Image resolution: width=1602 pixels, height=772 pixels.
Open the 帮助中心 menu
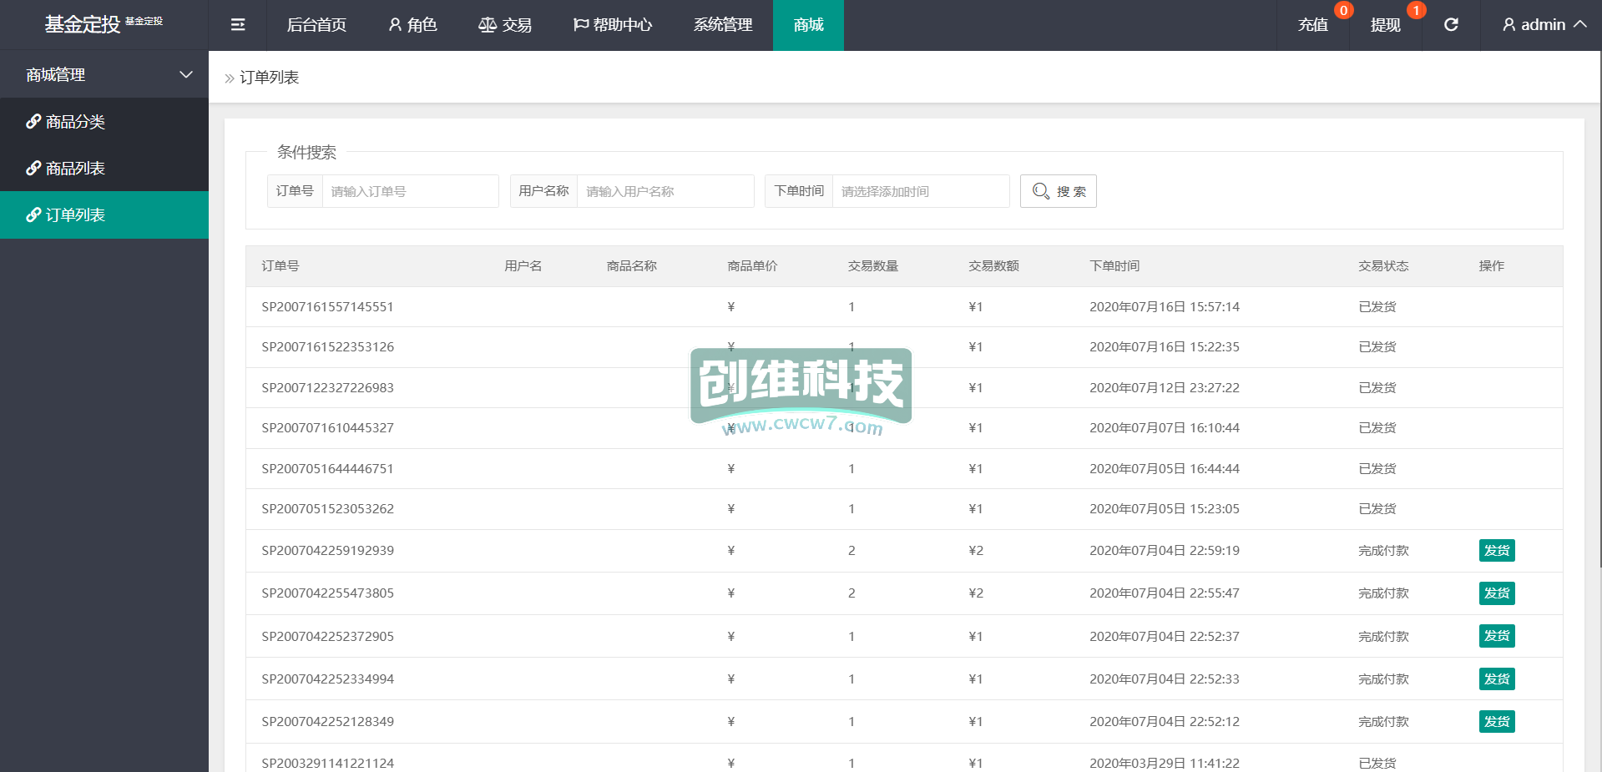pyautogui.click(x=613, y=25)
